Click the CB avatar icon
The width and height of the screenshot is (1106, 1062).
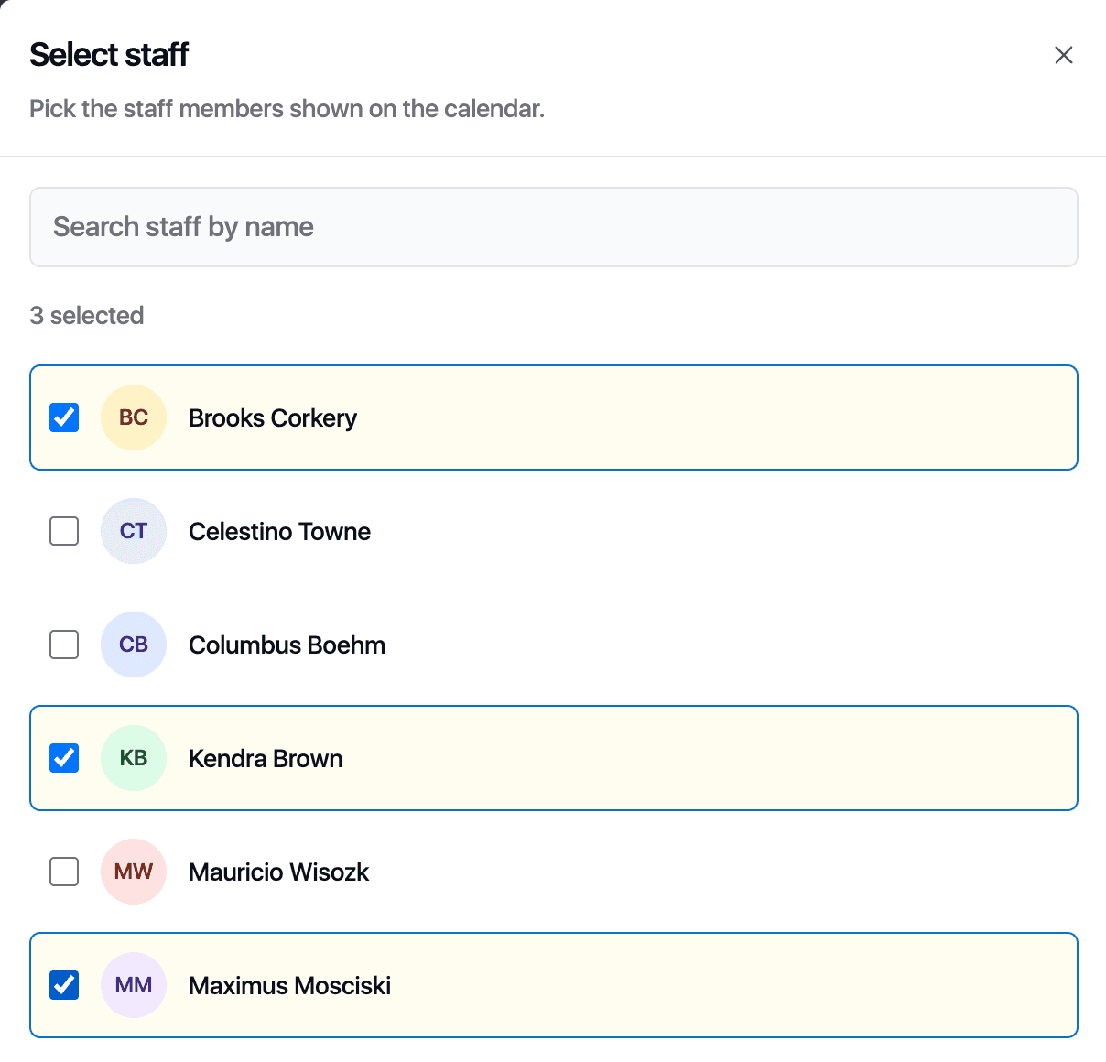tap(134, 645)
